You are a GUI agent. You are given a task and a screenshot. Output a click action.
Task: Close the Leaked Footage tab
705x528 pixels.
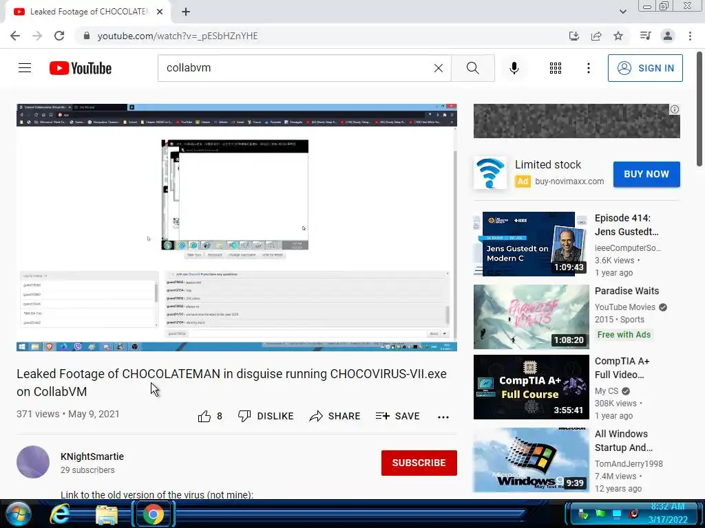pos(160,12)
